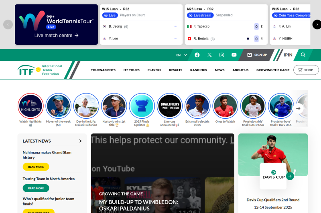Image resolution: width=321 pixels, height=213 pixels.
Task: Select F. A. Lin player name
Action: (284, 26)
